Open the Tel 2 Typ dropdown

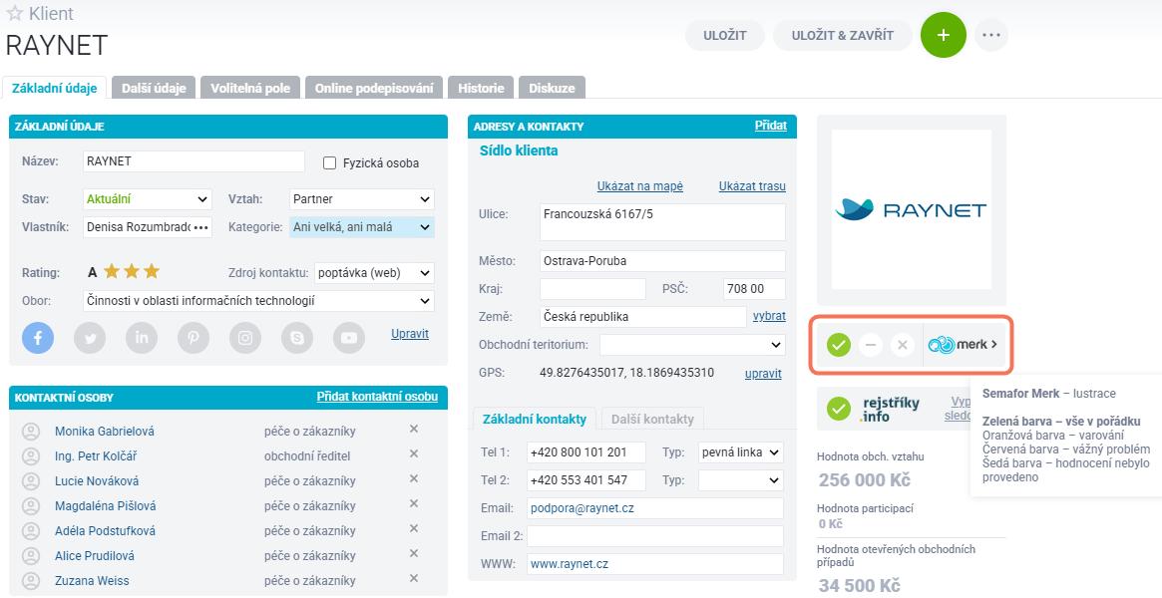(x=741, y=480)
